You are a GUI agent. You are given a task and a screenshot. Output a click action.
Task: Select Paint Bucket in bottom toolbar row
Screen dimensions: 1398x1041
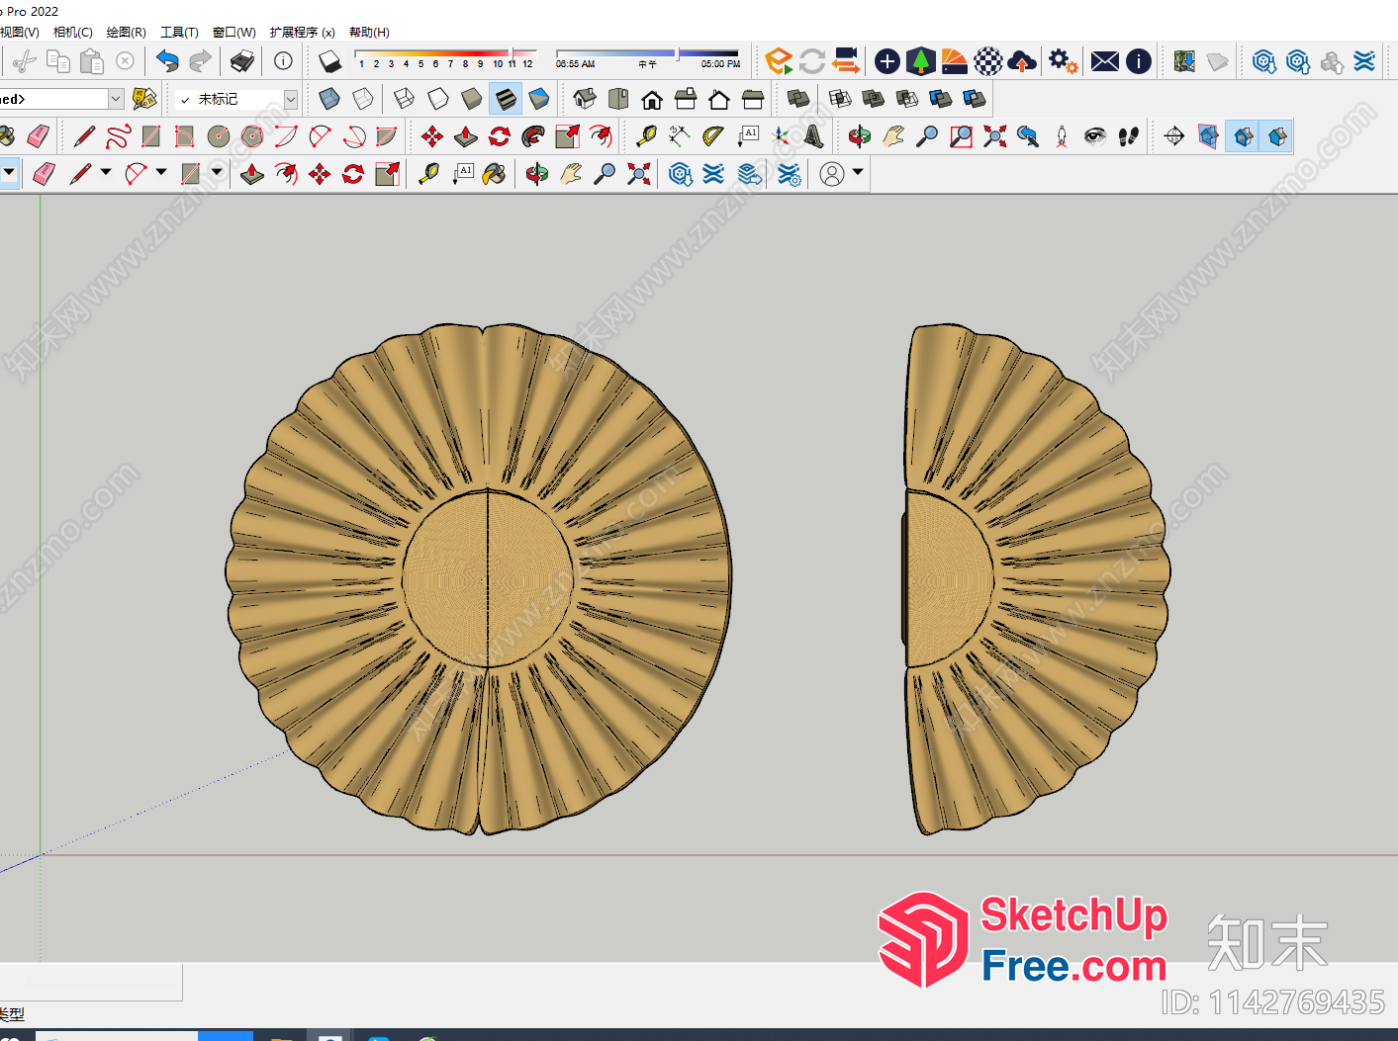(495, 174)
